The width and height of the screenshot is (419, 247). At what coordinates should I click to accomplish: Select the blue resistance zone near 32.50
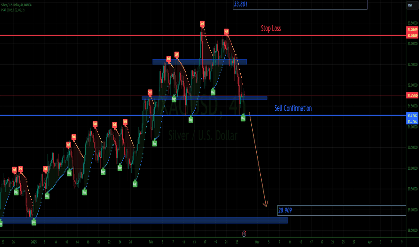pyautogui.click(x=200, y=62)
